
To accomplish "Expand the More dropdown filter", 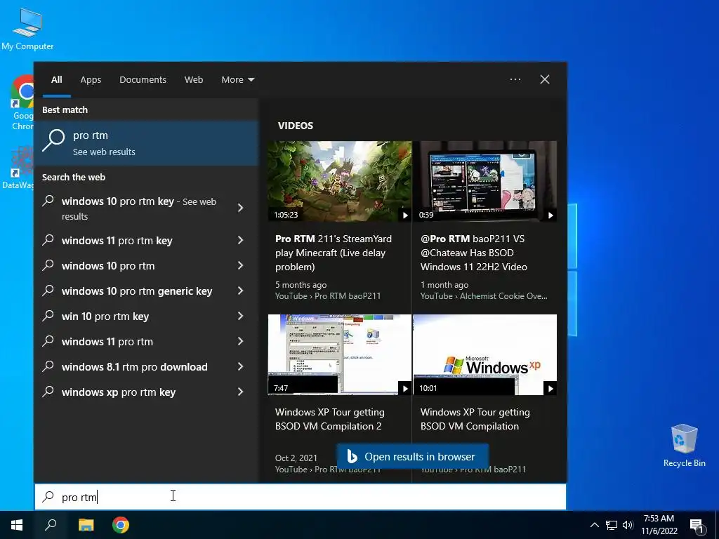I will 237,79.
